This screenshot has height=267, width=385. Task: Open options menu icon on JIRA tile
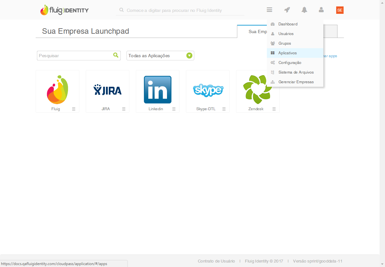124,109
